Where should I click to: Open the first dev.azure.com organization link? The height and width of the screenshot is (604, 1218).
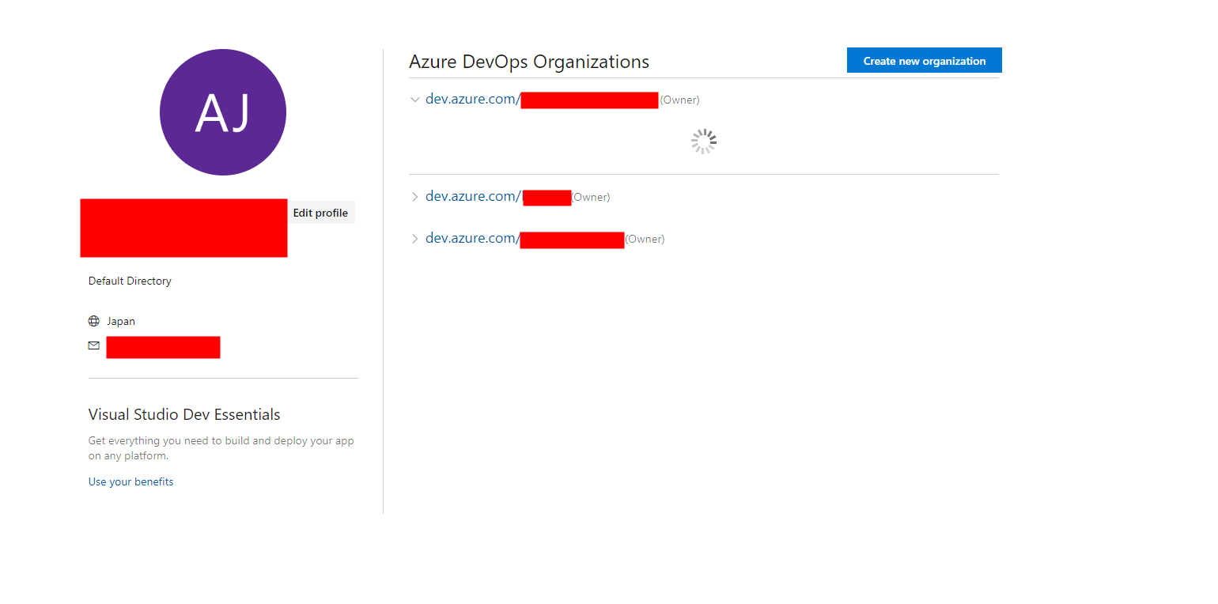click(472, 99)
